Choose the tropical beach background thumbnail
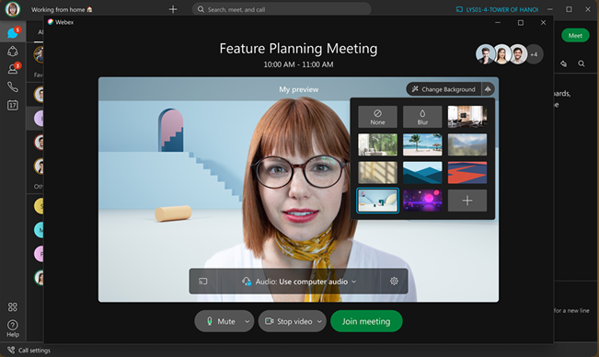Image resolution: width=599 pixels, height=357 pixels. [x=422, y=144]
